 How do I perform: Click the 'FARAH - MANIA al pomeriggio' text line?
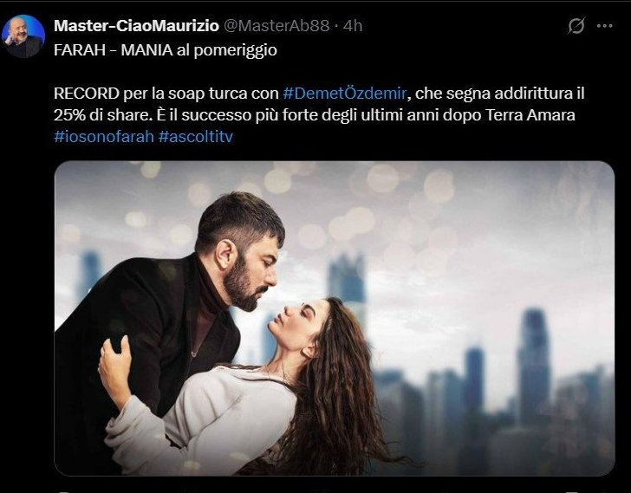click(x=166, y=50)
